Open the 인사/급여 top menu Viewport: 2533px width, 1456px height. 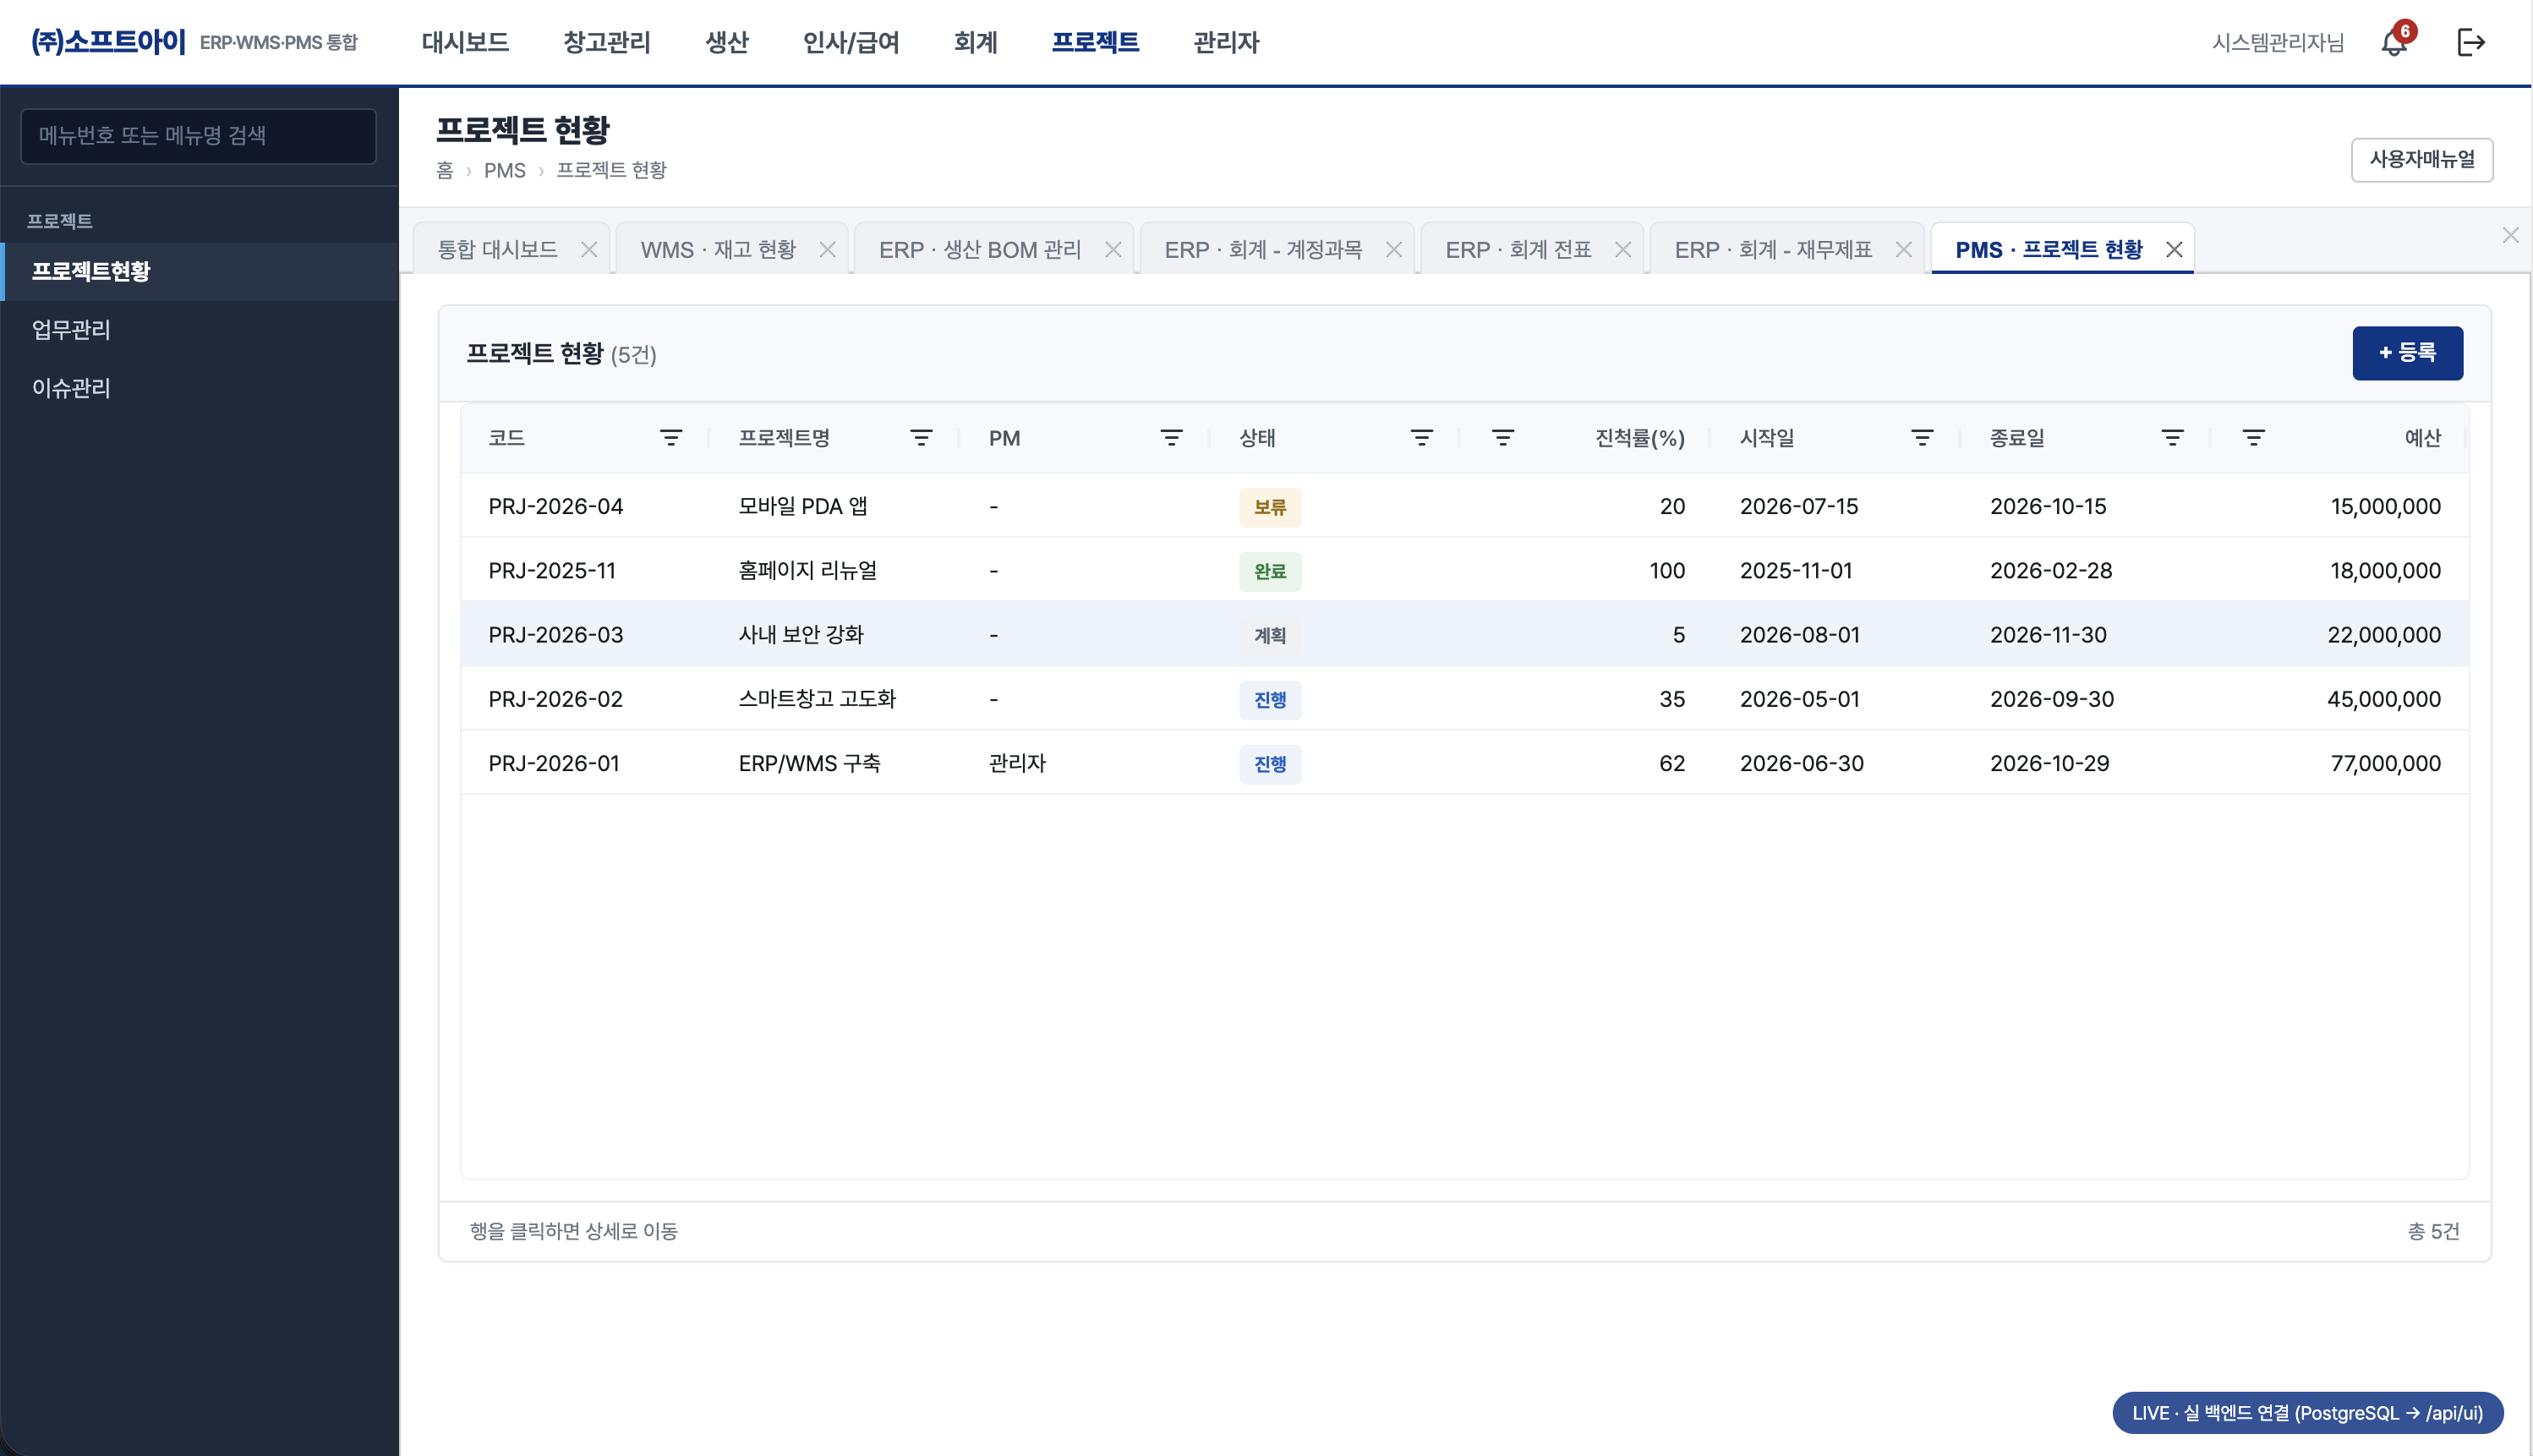point(851,42)
